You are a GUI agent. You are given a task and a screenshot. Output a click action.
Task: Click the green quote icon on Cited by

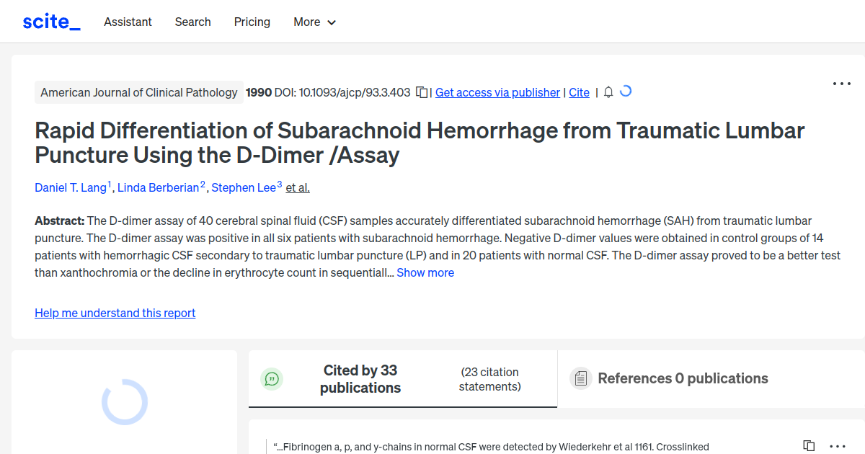tap(272, 378)
